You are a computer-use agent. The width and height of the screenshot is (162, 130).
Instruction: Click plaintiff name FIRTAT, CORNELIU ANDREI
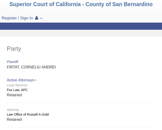[31, 67]
